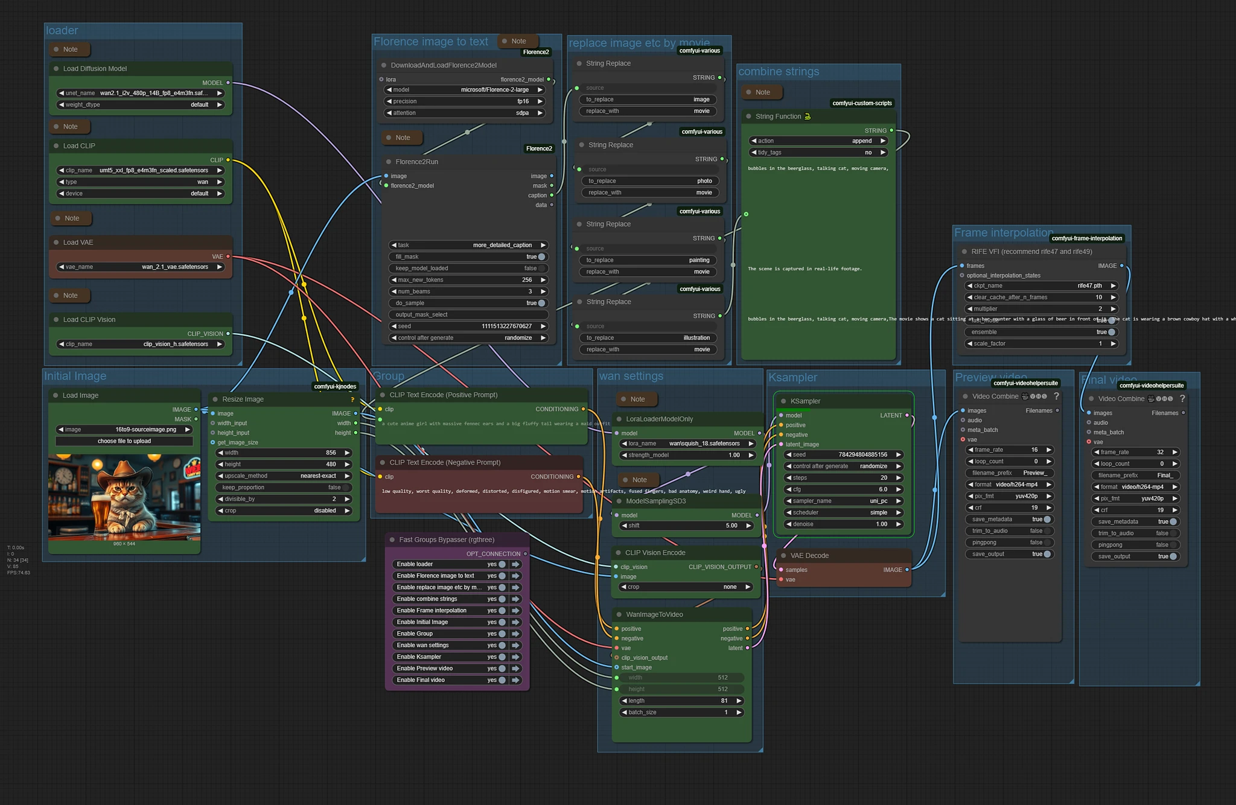Increase KSampler steps with right arrow
The image size is (1236, 805).
coord(899,478)
